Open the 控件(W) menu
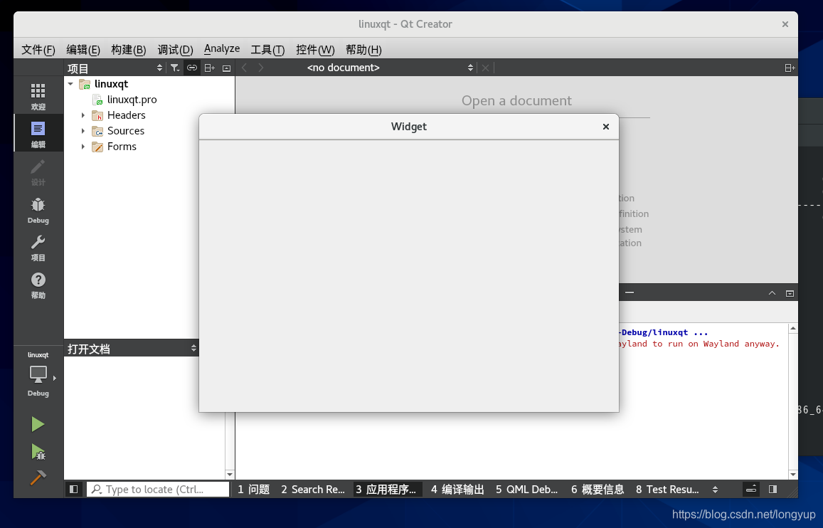 [315, 49]
